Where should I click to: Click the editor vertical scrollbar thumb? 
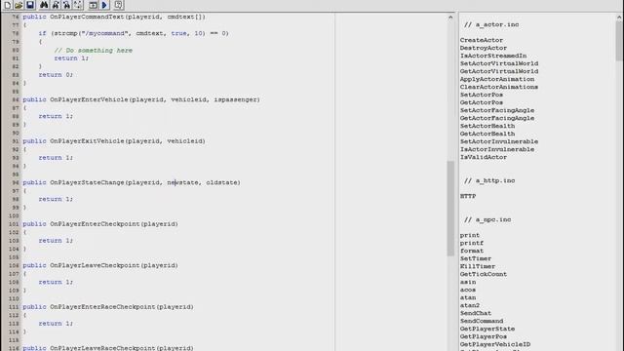click(450, 208)
